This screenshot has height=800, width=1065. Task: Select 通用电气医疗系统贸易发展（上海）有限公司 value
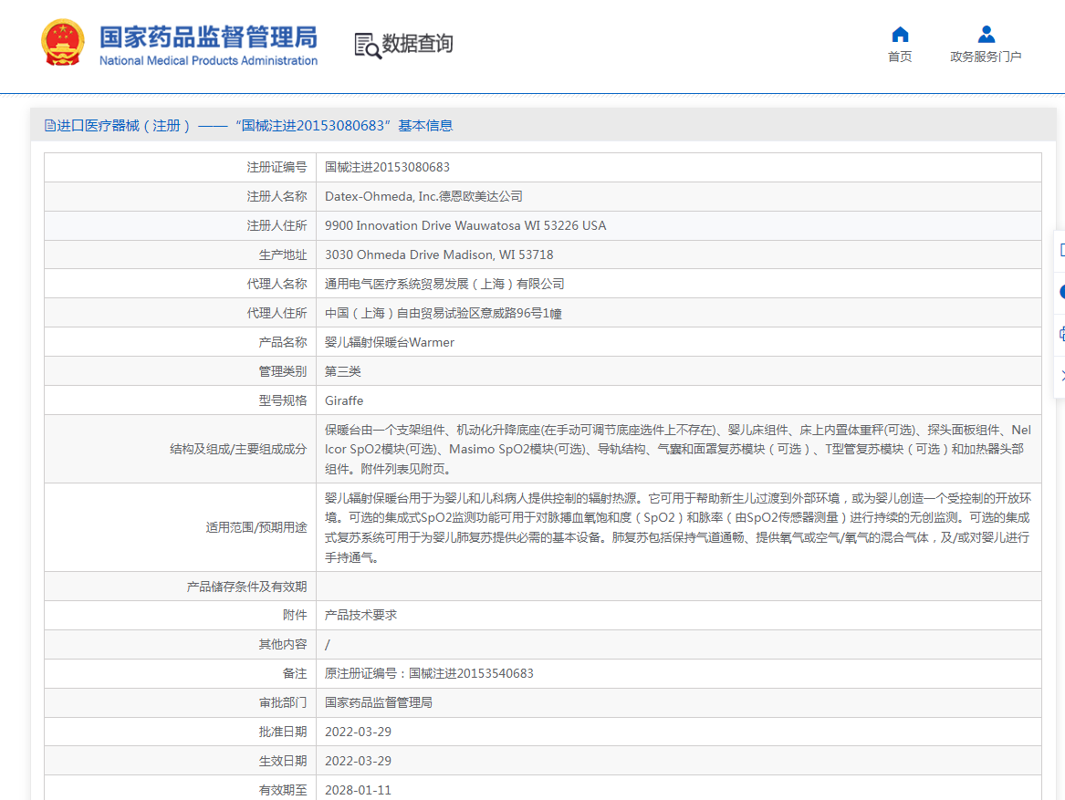tap(444, 284)
